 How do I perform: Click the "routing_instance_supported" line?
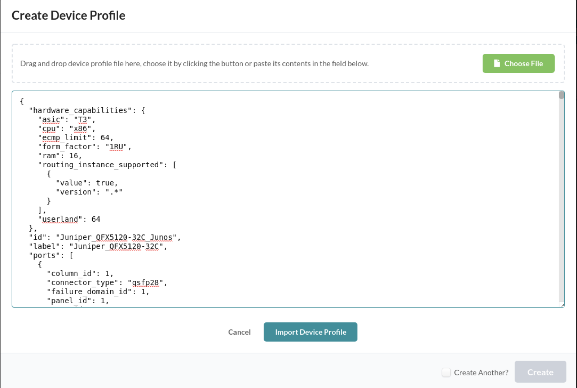click(x=107, y=165)
